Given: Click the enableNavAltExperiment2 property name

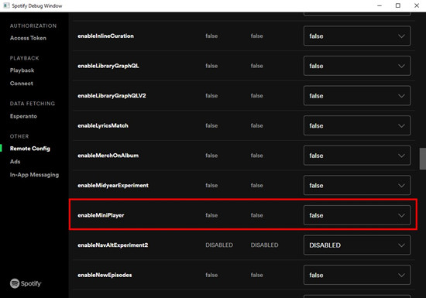Looking at the screenshot, I should tap(113, 245).
